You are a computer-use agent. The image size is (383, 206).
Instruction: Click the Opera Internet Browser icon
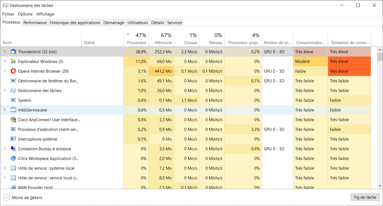pyautogui.click(x=13, y=71)
